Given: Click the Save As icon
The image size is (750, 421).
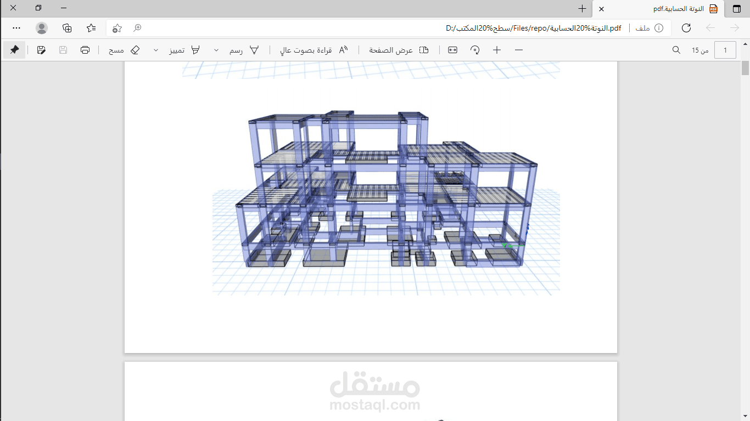Looking at the screenshot, I should [x=41, y=50].
